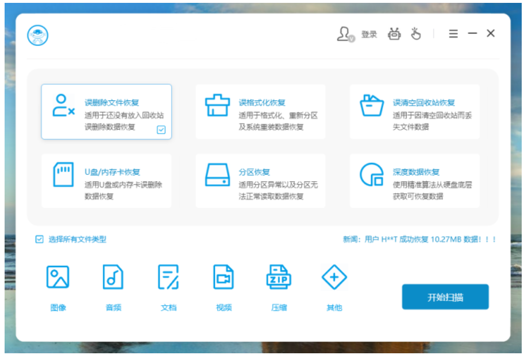Click description 适用于格式化、重新分区

278,115
